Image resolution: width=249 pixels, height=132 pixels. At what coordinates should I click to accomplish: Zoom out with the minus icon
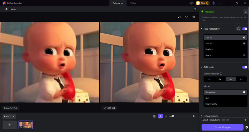166,116
